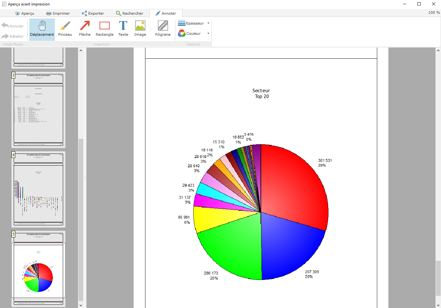Open page 3 thumbnail

(x=39, y=110)
